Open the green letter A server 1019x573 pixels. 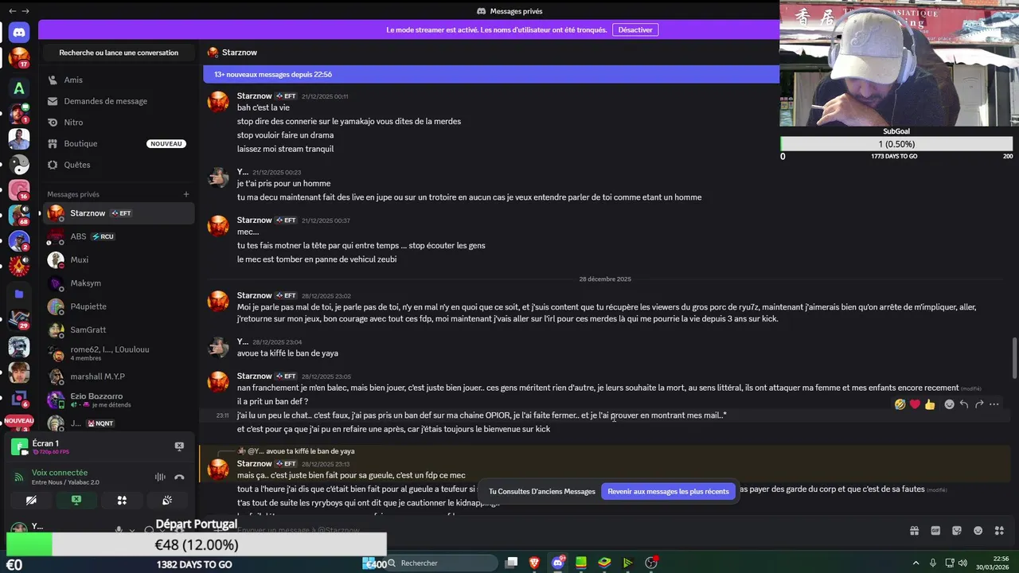19,88
